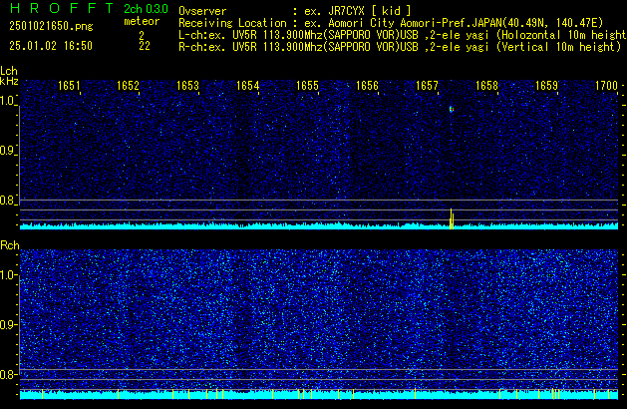Select the 1651 time marker
This screenshot has height=409, width=627.
[69, 86]
